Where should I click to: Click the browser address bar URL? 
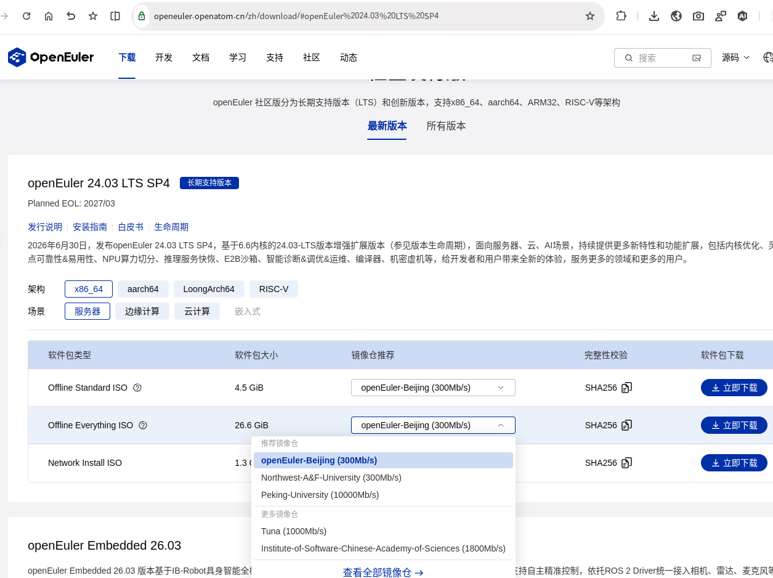click(296, 16)
